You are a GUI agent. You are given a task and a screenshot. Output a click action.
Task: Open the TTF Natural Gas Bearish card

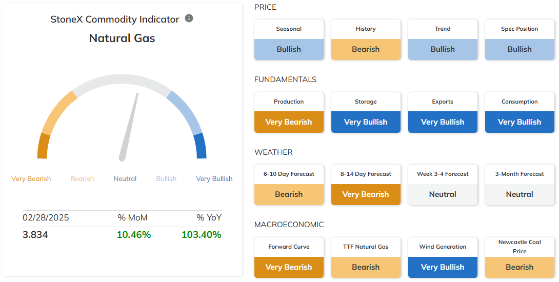(366, 257)
